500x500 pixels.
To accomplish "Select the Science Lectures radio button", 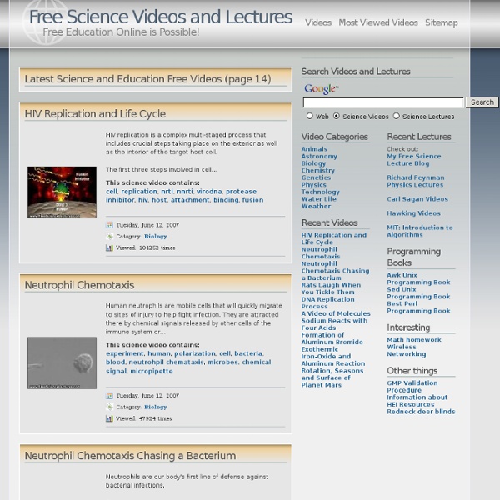I will 397,117.
